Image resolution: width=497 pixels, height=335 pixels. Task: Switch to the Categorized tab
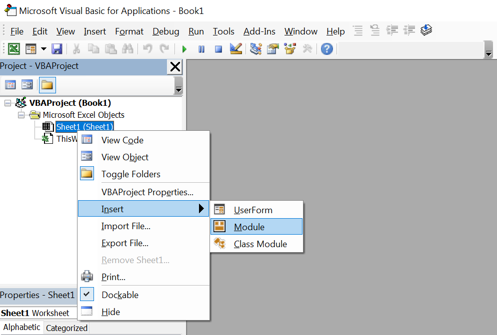[x=66, y=328]
